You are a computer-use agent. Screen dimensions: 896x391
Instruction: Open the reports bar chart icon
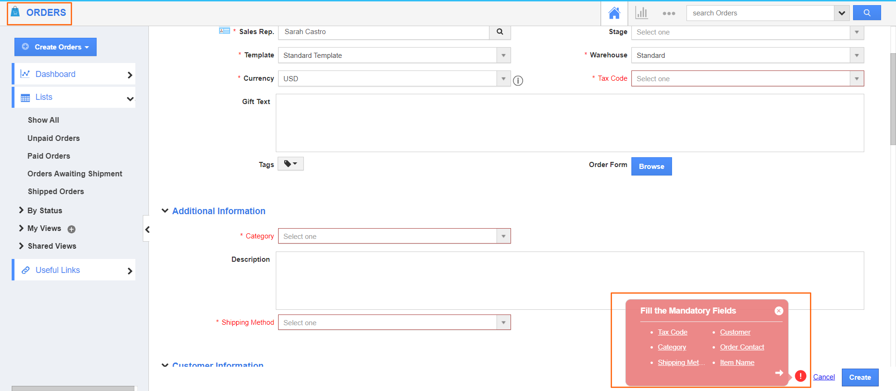[x=642, y=13]
